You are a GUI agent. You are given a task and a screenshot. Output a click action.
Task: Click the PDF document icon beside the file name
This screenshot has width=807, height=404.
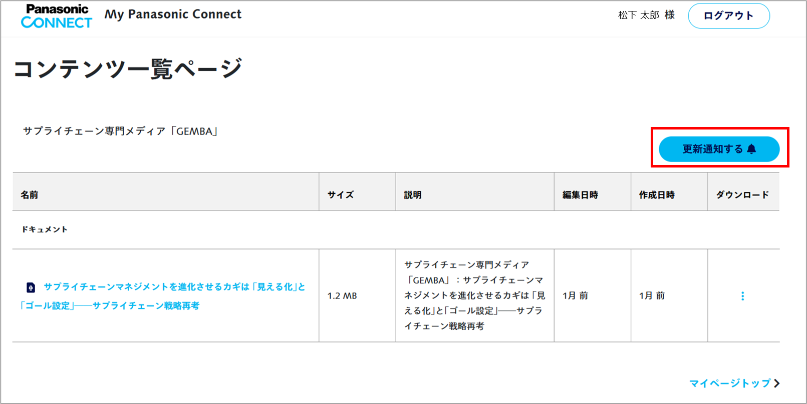pos(31,287)
